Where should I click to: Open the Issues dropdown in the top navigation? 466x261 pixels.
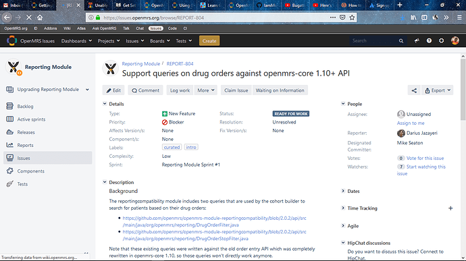134,41
